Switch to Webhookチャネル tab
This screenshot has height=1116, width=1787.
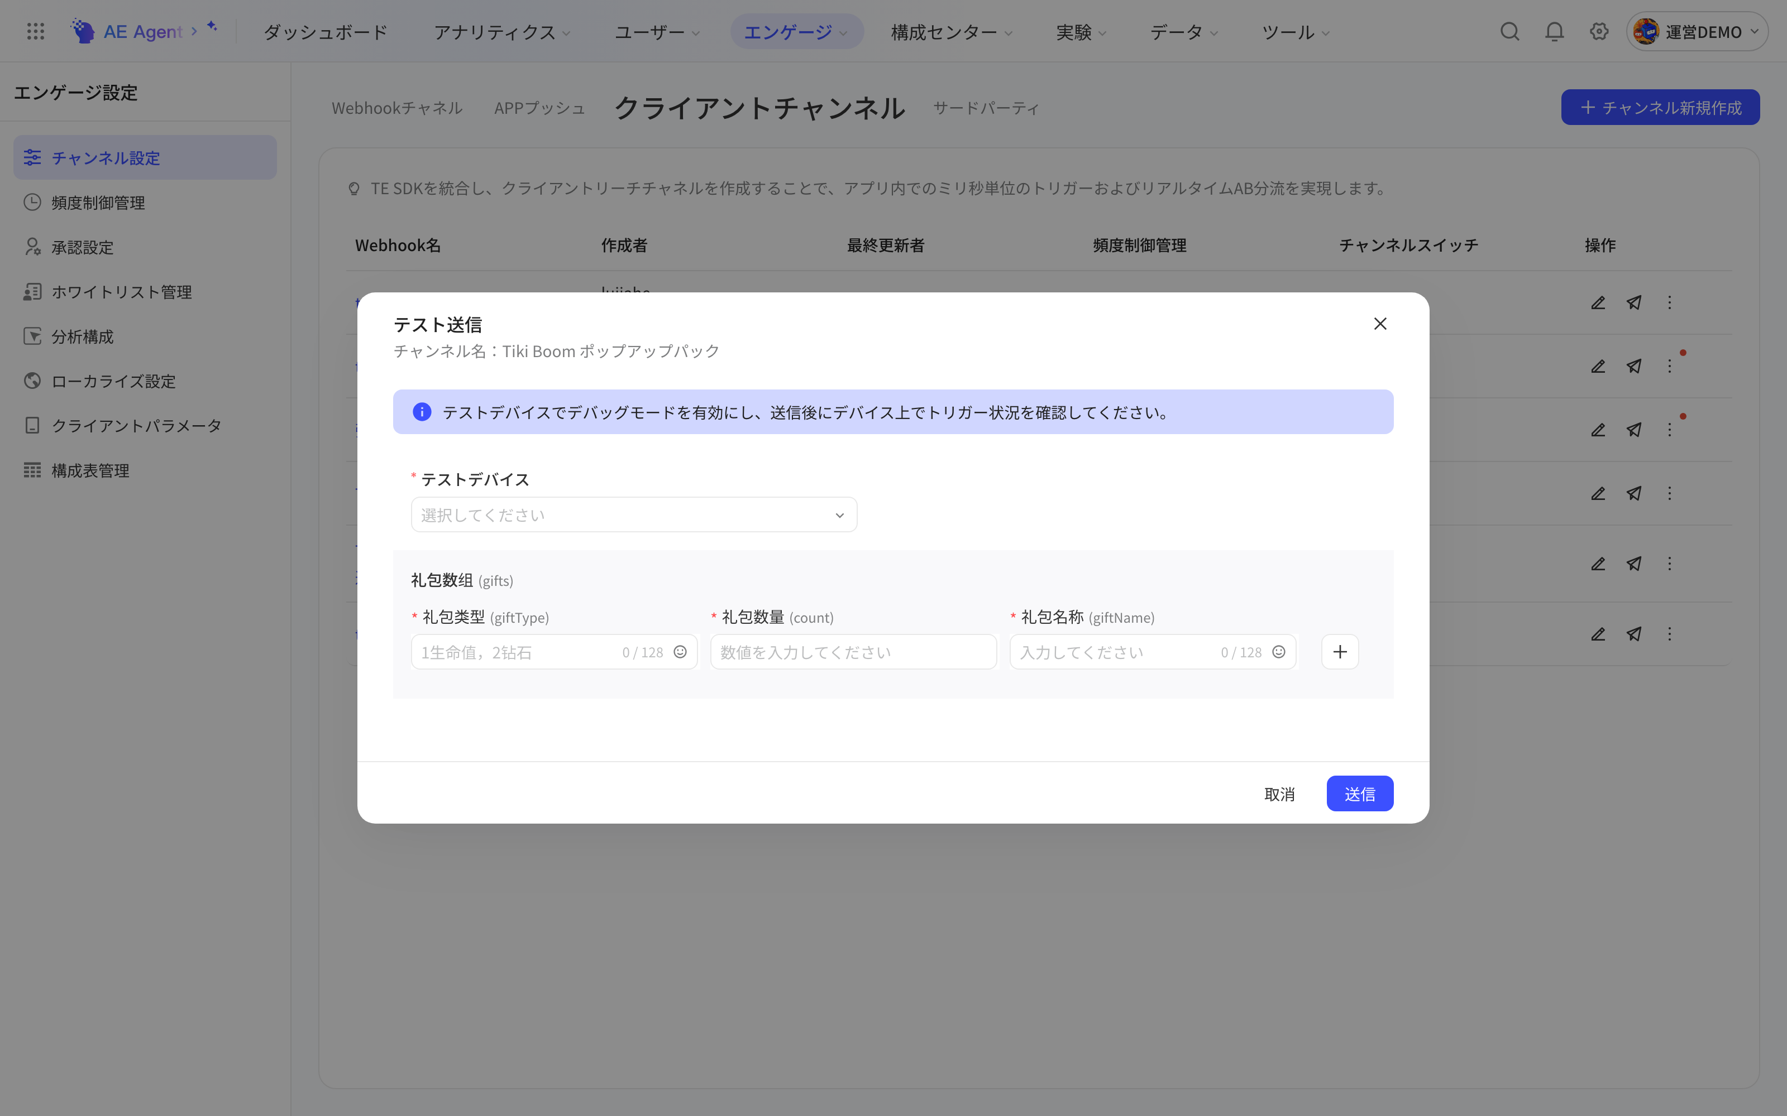point(396,108)
